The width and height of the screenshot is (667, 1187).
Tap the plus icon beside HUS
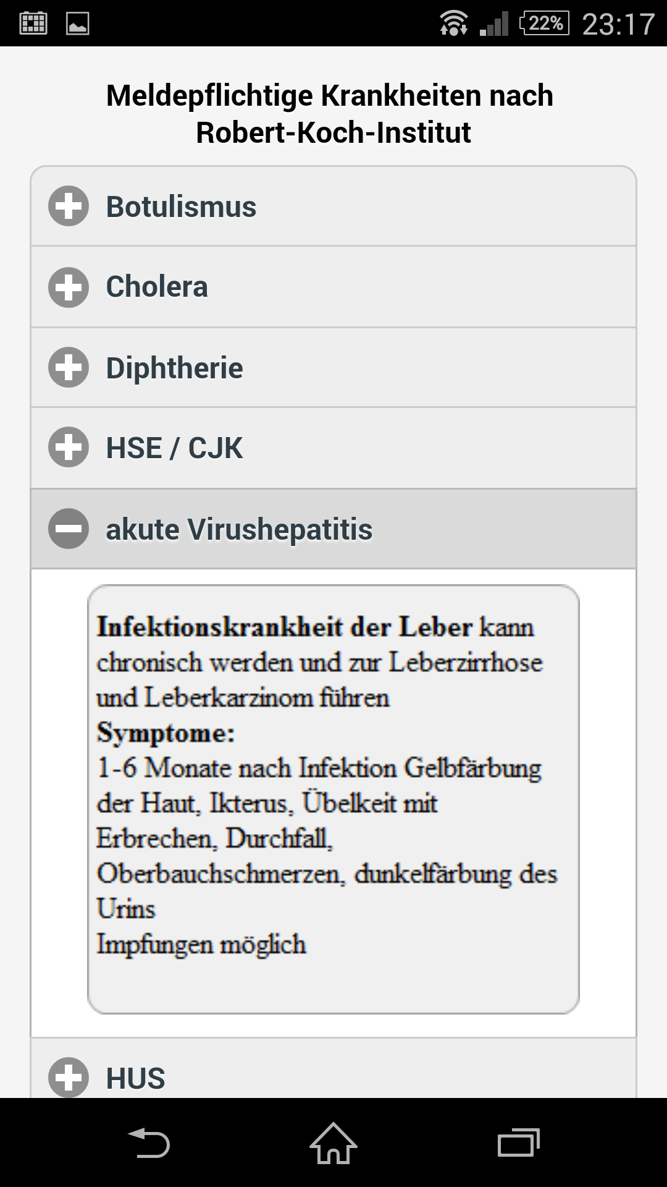69,1078
